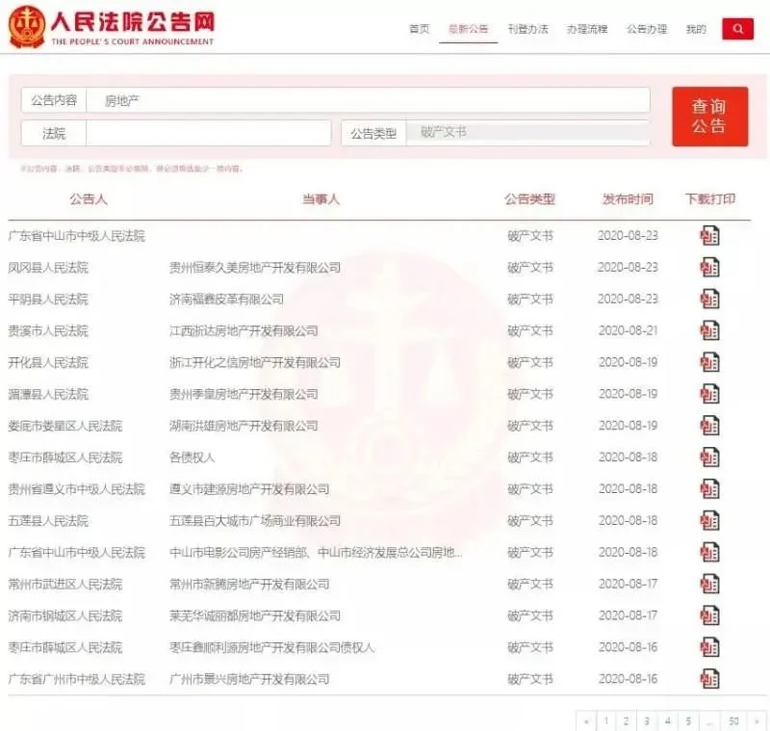Download document for 浙江开化之信房地产开发有限公司 row
Image resolution: width=770 pixels, height=731 pixels.
click(709, 362)
